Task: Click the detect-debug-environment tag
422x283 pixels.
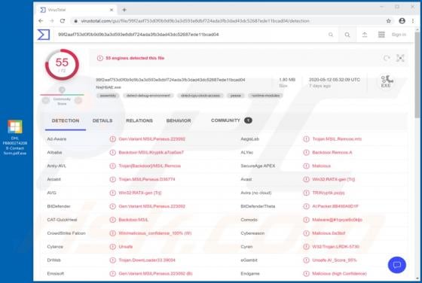Action: pyautogui.click(x=148, y=96)
